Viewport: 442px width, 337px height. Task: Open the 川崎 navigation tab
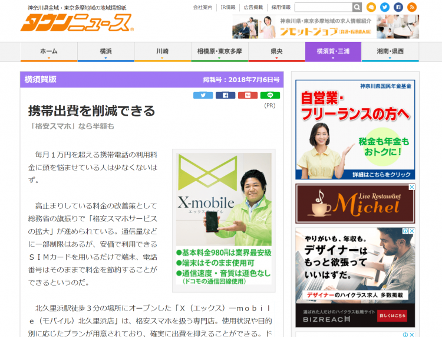(163, 52)
